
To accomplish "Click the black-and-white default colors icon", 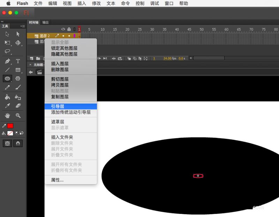I will click(x=17, y=133).
